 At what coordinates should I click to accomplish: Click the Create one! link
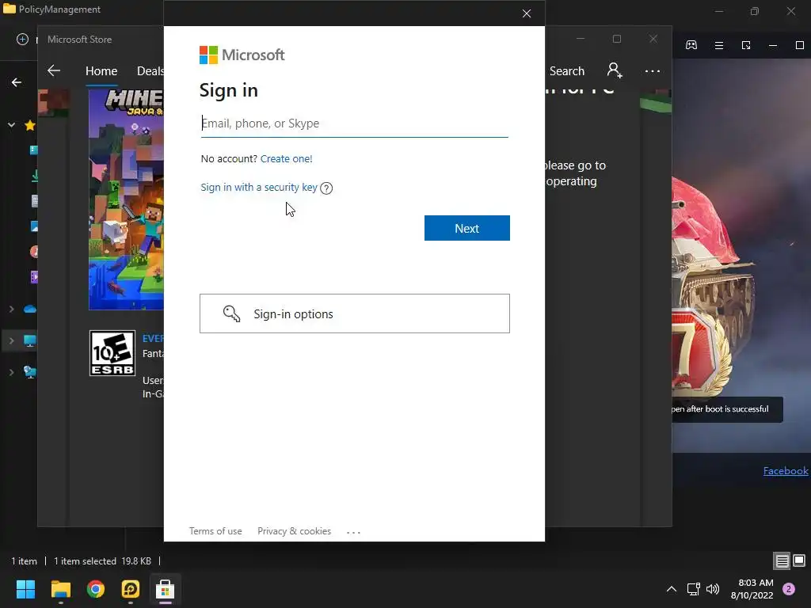286,158
